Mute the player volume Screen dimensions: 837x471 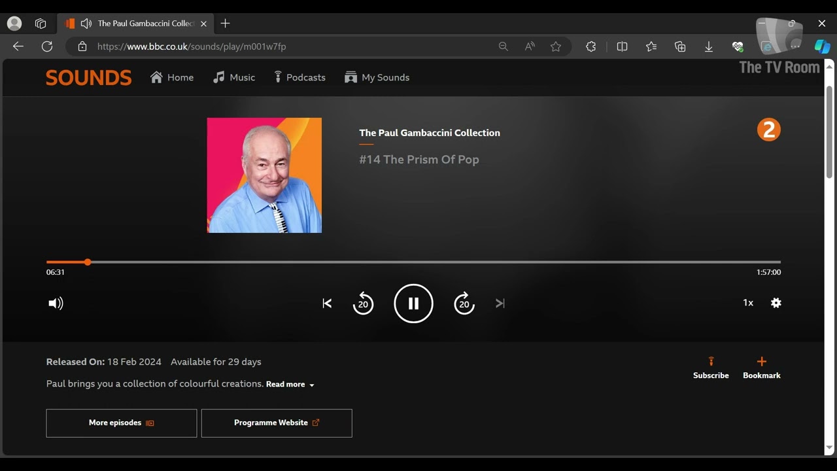pyautogui.click(x=56, y=303)
